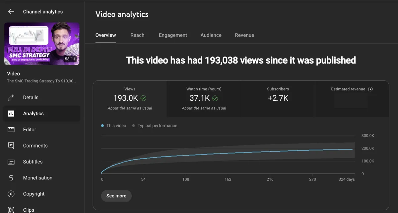Click the See more button

(x=116, y=196)
